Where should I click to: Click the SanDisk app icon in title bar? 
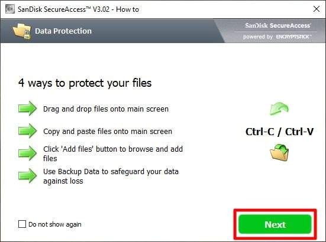click(x=10, y=9)
